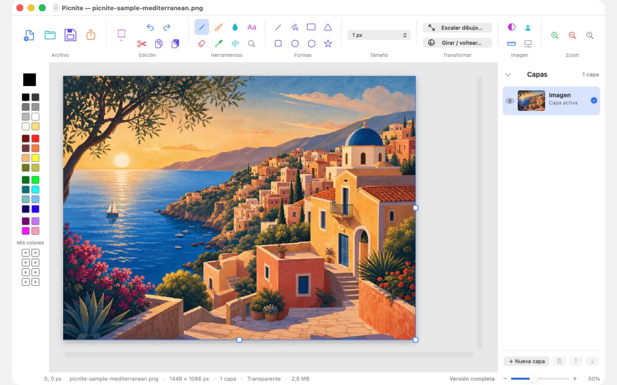
Task: Pick the Eraser tool
Action: tap(202, 44)
